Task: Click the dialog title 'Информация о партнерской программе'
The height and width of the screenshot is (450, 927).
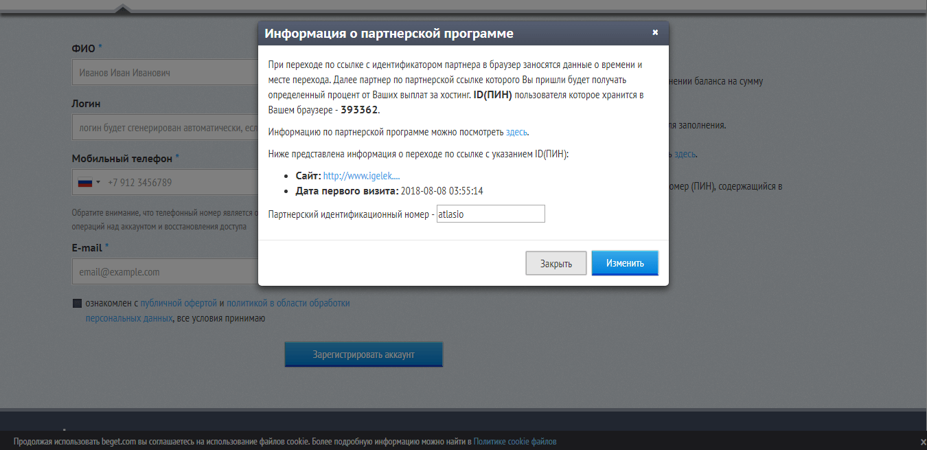Action: tap(389, 33)
